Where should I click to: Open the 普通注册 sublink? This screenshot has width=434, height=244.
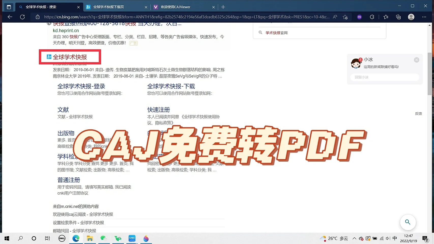pyautogui.click(x=69, y=180)
